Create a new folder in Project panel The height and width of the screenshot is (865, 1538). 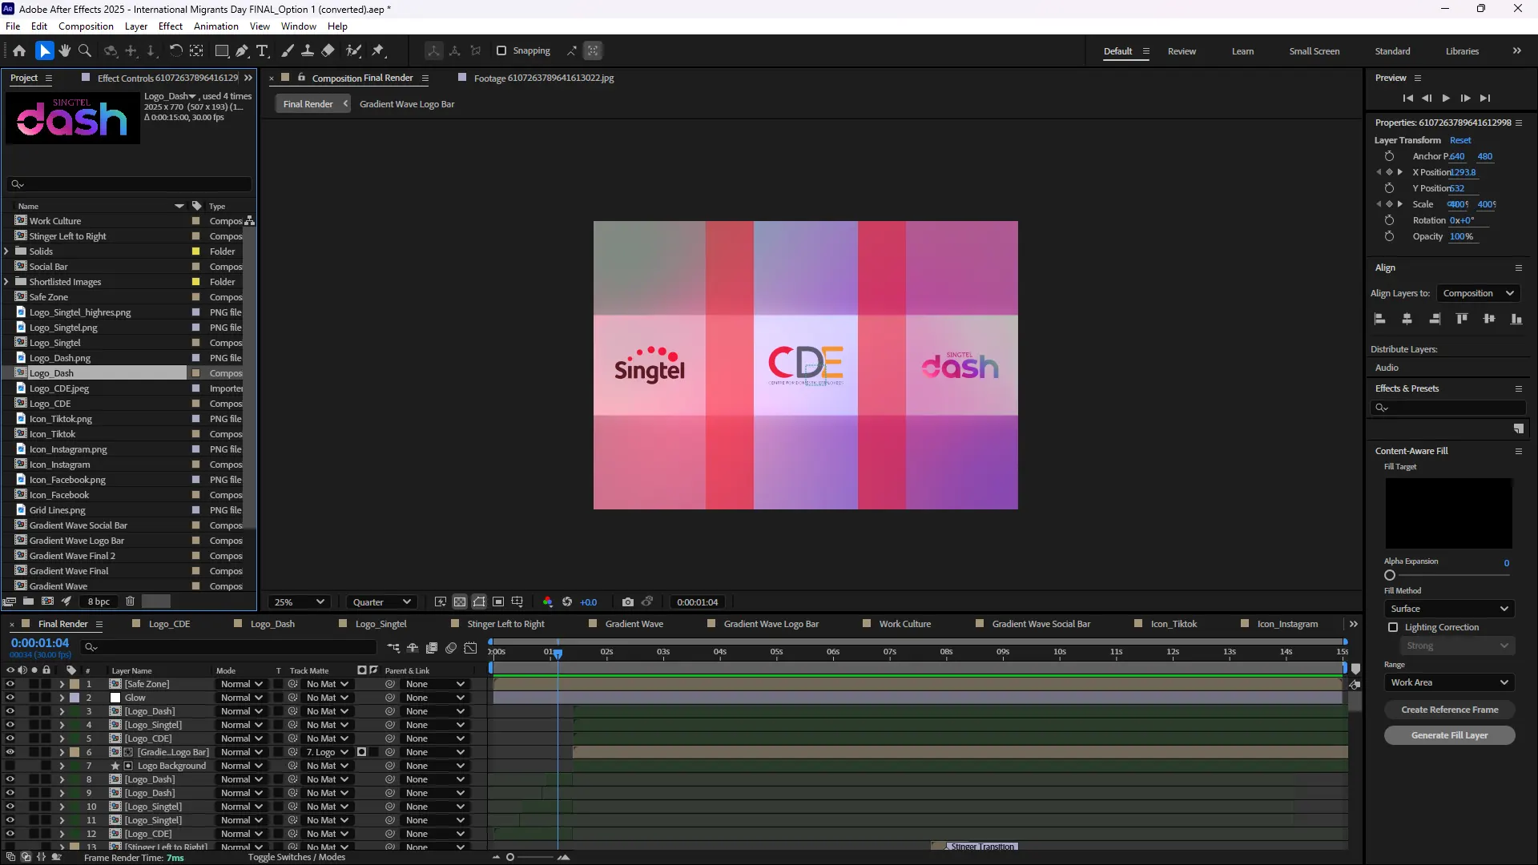pyautogui.click(x=28, y=601)
